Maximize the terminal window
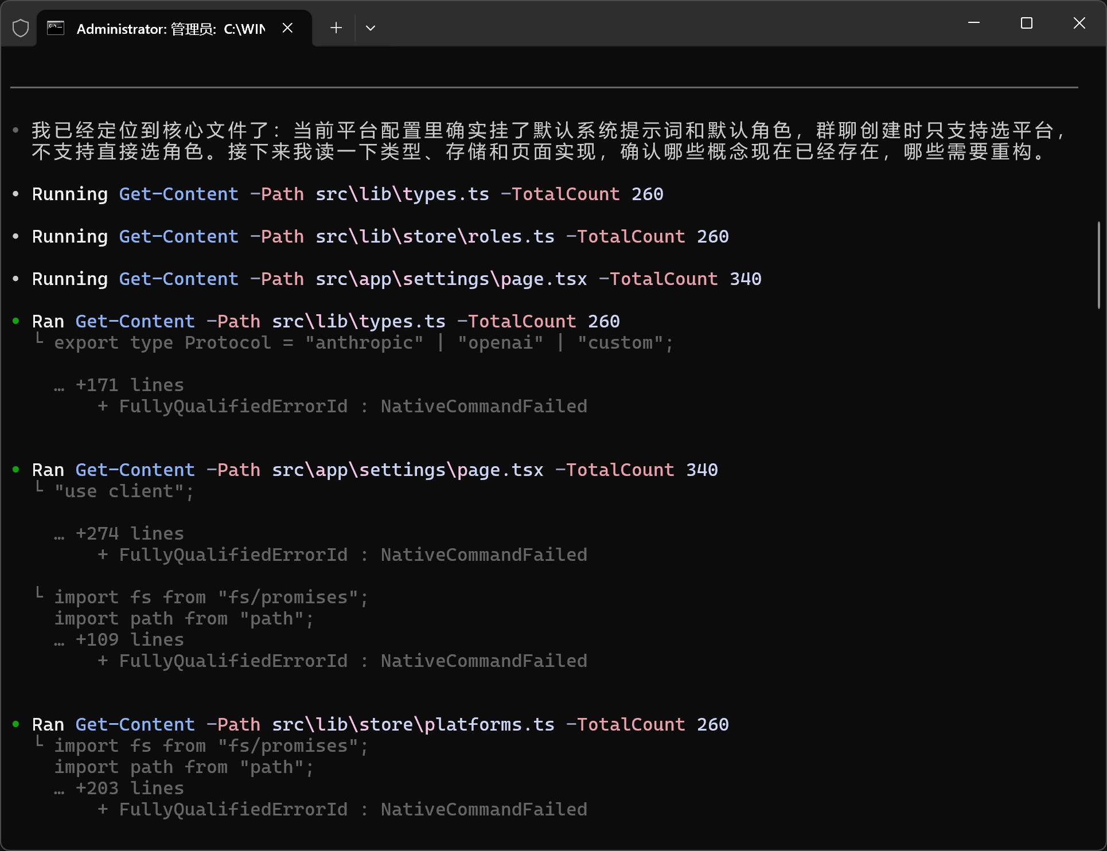 (1027, 23)
